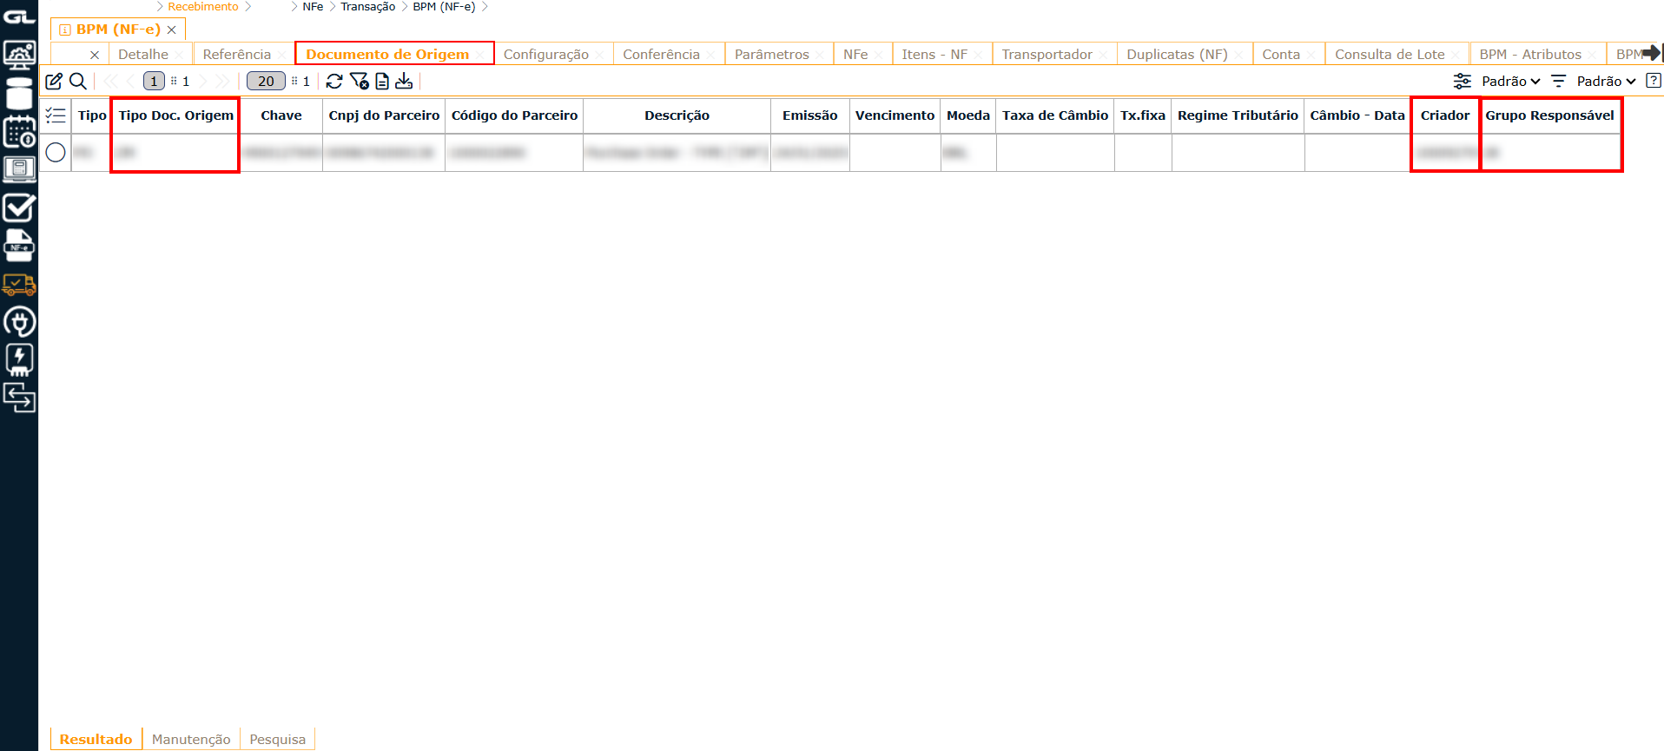Click the NFe breadcrumb link
The image size is (1664, 751).
point(313,6)
